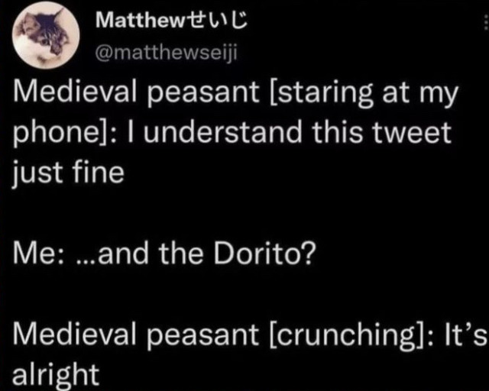This screenshot has height=391, width=489.
Task: Click the cat profile picture avatar
Action: click(44, 39)
